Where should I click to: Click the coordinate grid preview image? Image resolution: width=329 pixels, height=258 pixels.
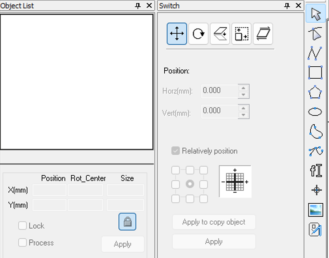pyautogui.click(x=235, y=181)
